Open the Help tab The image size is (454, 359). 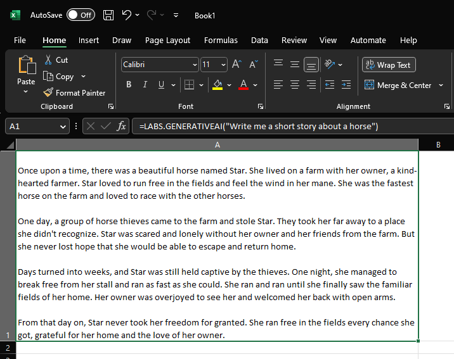click(x=408, y=40)
